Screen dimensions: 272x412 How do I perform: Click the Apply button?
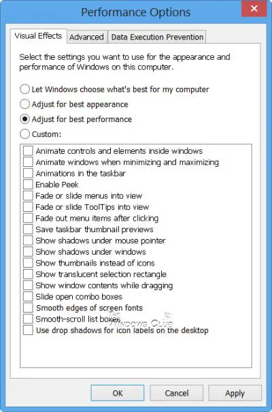(235, 393)
